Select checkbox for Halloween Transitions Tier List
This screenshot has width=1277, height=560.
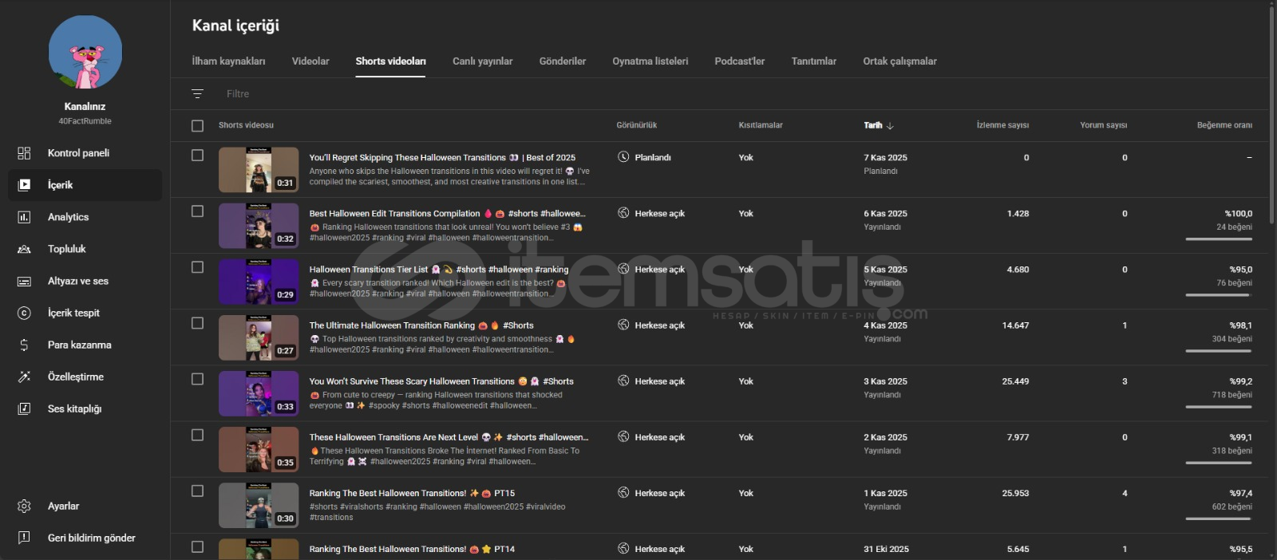(197, 267)
